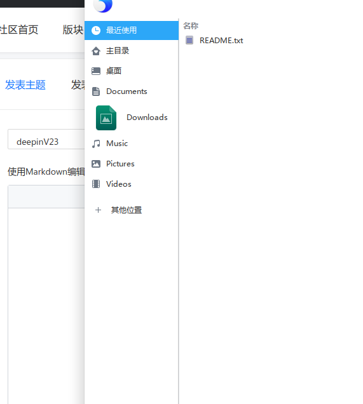The height and width of the screenshot is (404, 363).
Task: Click the picture icon beside Pictures
Action: point(96,164)
